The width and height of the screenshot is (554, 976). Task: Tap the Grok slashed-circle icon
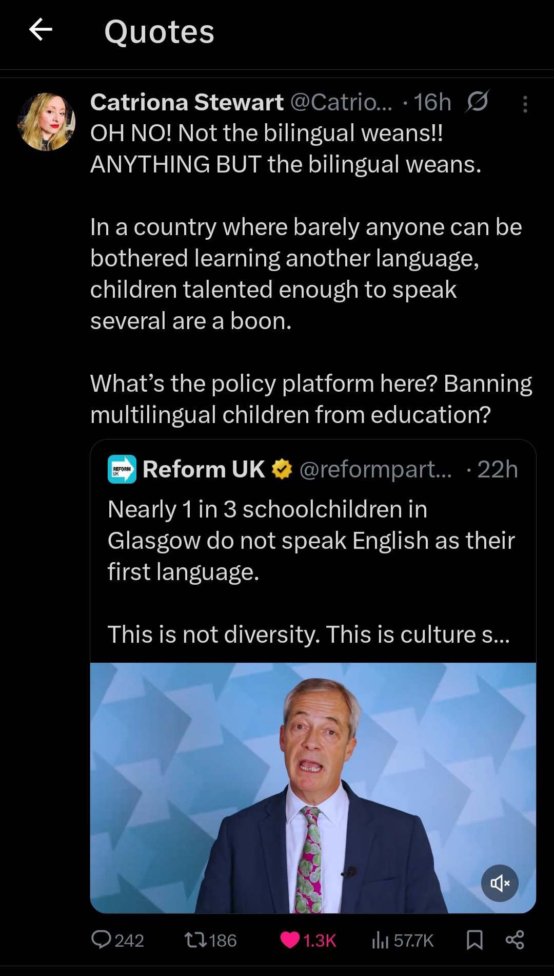pos(477,102)
